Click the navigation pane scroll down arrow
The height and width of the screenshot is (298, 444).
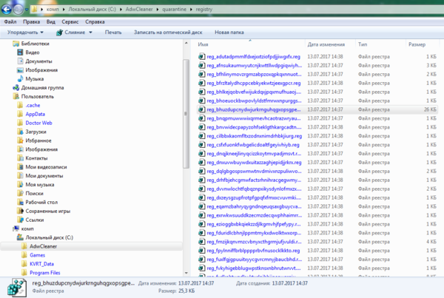click(186, 273)
